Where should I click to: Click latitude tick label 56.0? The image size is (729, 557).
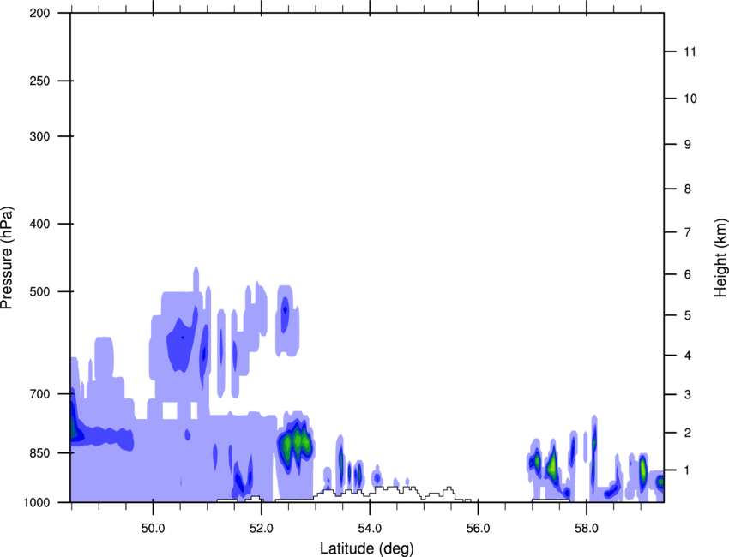tap(478, 529)
